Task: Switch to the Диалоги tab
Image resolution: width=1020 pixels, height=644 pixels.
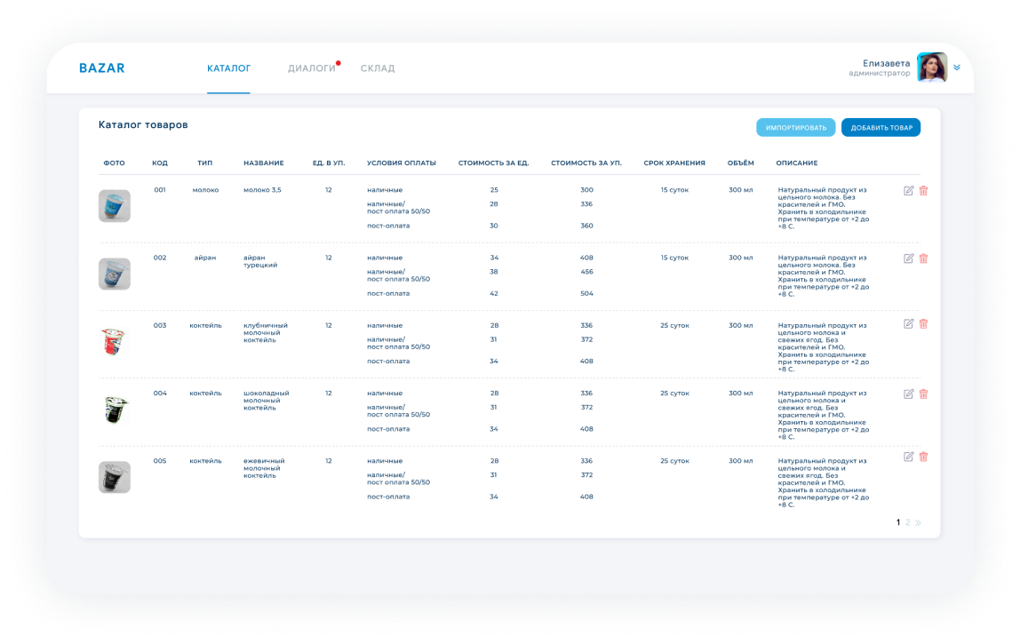Action: pyautogui.click(x=312, y=68)
